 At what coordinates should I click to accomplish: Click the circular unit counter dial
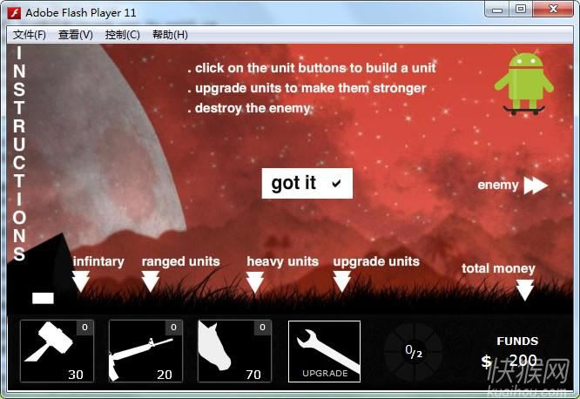point(414,351)
